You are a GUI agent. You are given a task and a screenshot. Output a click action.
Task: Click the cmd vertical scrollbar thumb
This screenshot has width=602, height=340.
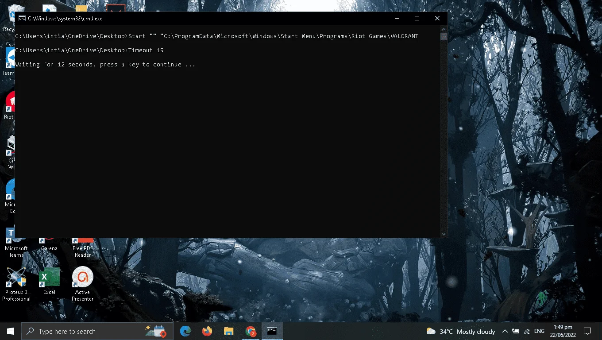pyautogui.click(x=444, y=37)
